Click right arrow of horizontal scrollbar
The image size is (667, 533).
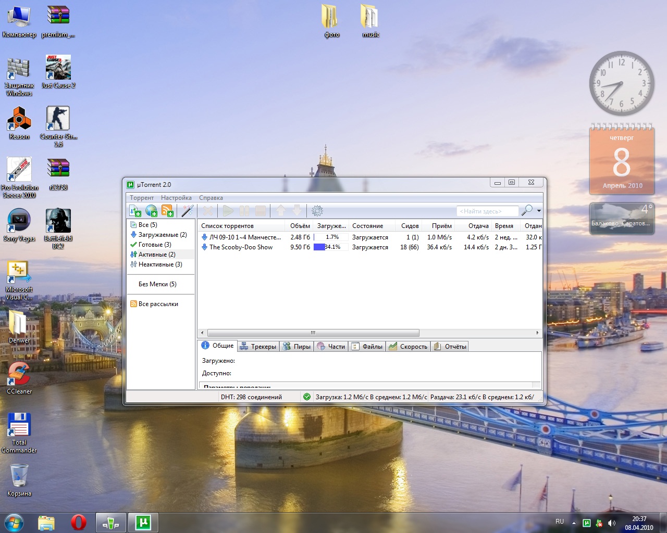[537, 333]
